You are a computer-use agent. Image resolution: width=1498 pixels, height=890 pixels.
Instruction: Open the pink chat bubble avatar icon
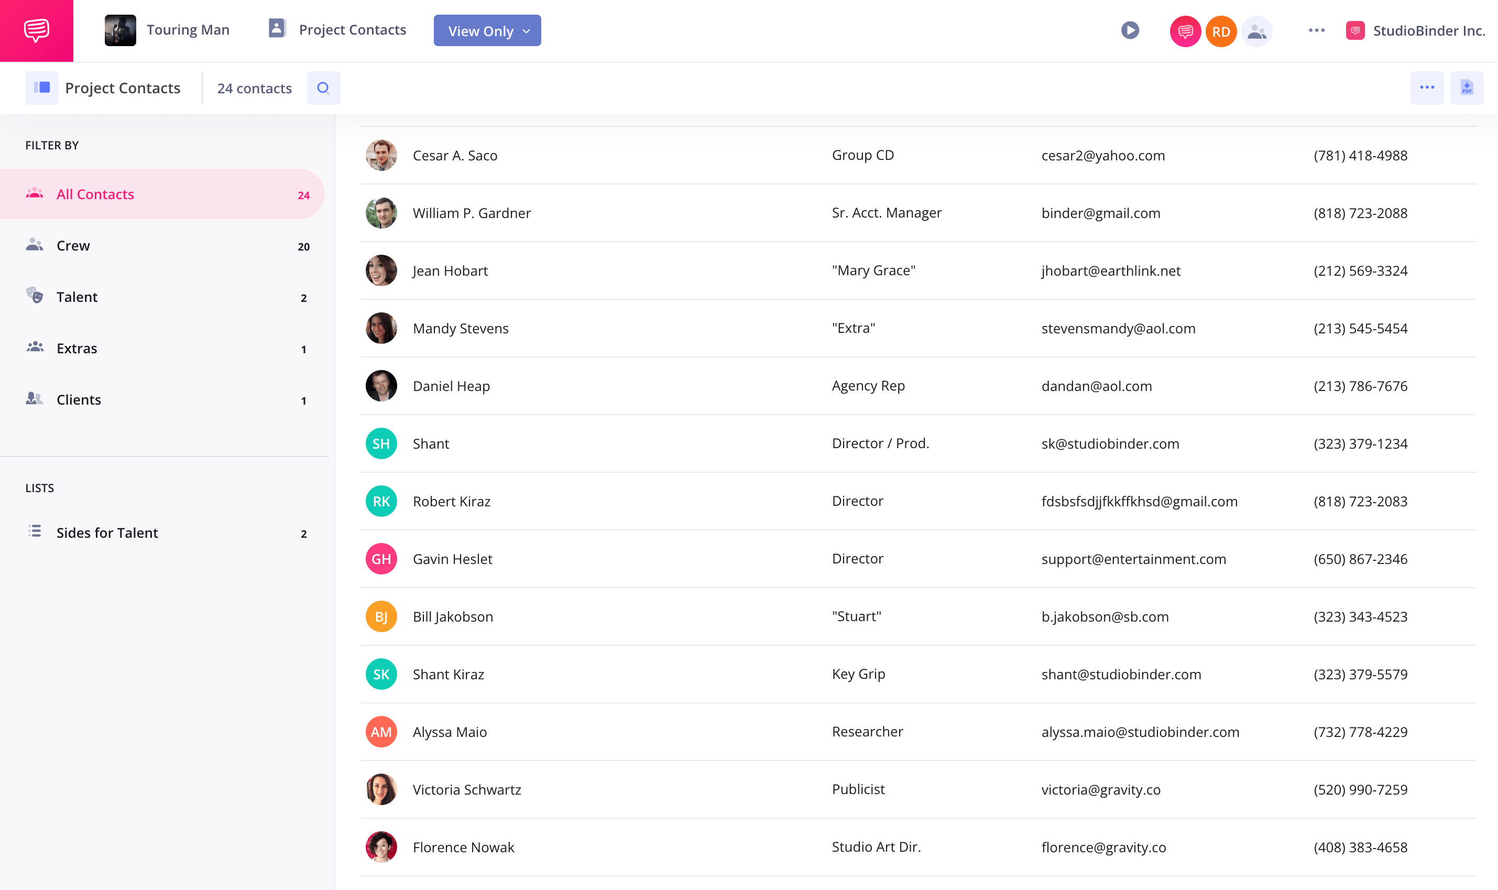pyautogui.click(x=1185, y=31)
